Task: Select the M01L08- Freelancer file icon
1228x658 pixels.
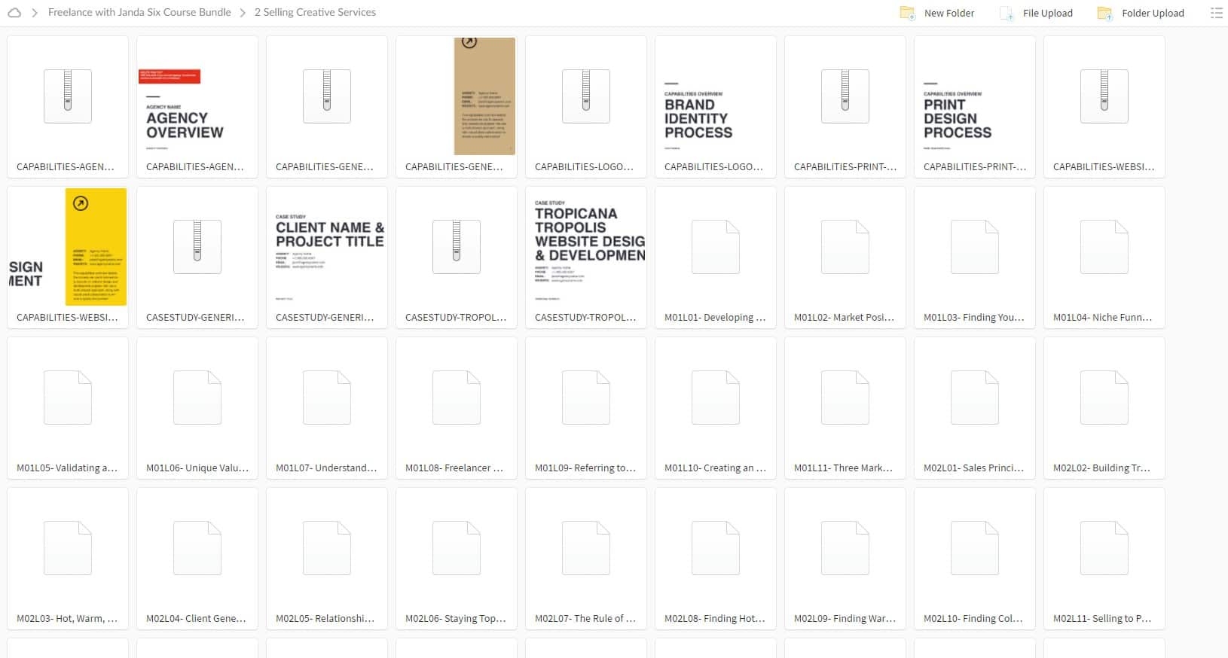Action: click(x=457, y=398)
